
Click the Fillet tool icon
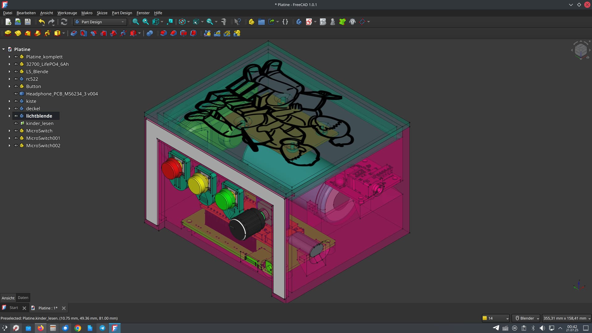pos(164,33)
